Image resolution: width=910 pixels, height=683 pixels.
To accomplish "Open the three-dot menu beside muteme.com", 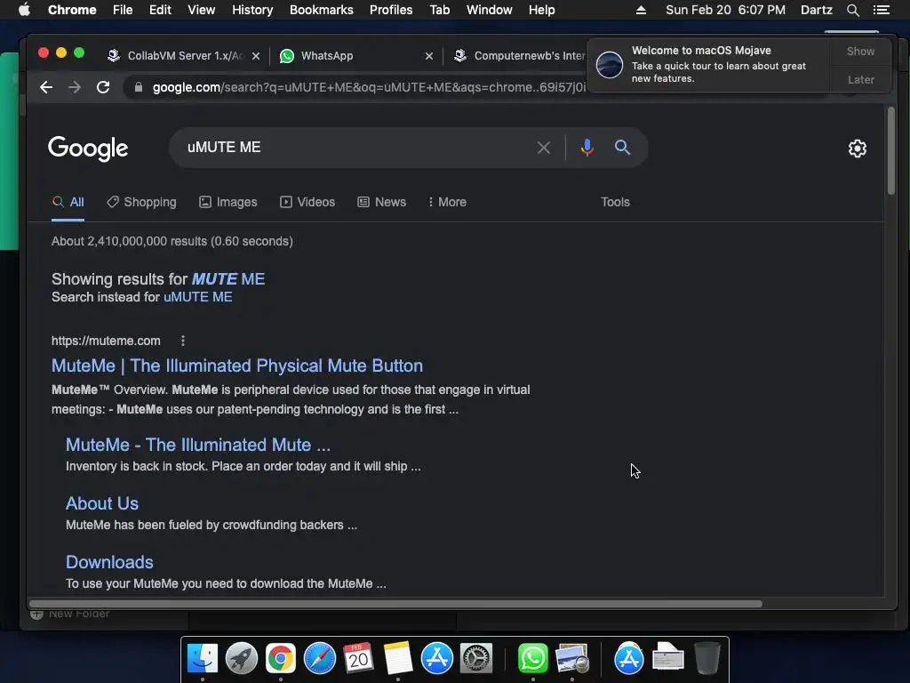I will (x=183, y=341).
